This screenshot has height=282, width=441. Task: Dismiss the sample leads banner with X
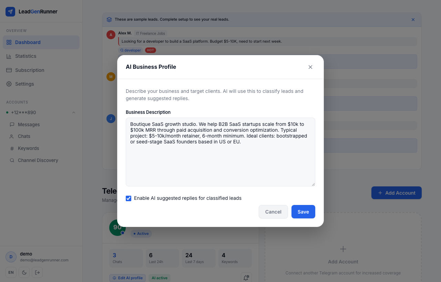pos(413,20)
